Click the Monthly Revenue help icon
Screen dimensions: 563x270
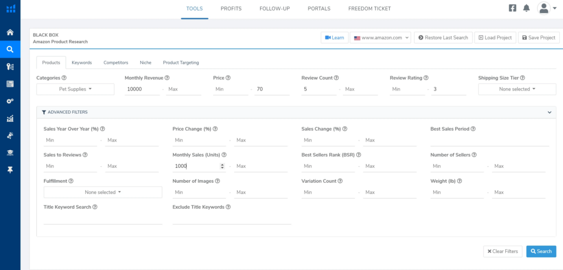click(167, 78)
